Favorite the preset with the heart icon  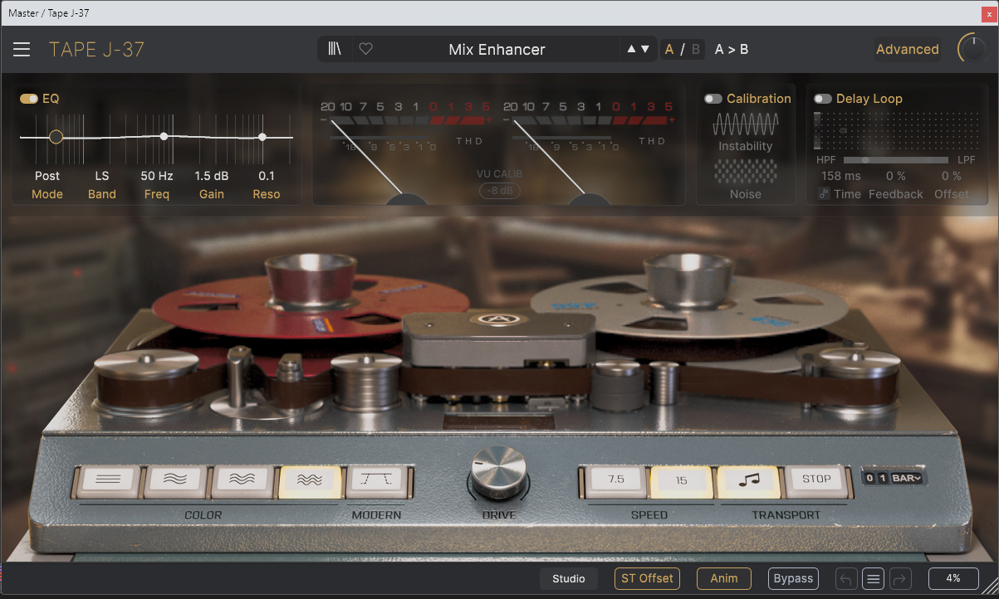365,50
